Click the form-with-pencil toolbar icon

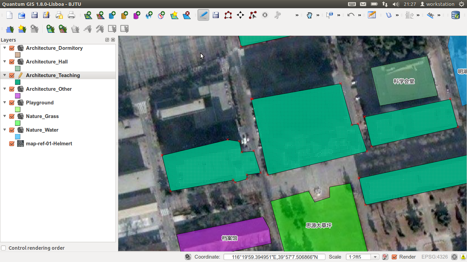click(x=372, y=15)
